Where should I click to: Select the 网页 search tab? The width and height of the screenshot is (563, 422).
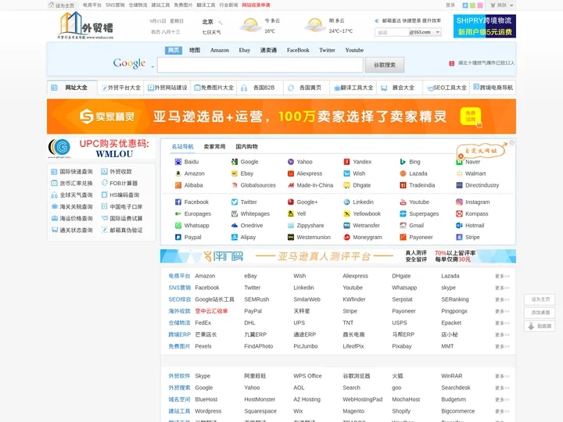click(x=174, y=50)
